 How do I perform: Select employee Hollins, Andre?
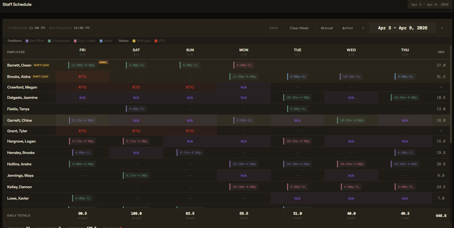coord(19,164)
